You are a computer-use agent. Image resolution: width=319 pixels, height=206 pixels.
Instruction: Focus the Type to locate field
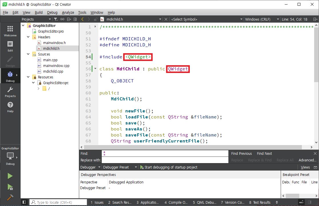[59, 202]
